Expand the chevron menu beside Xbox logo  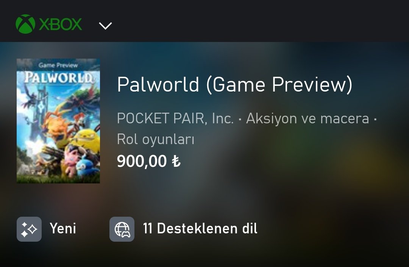105,26
